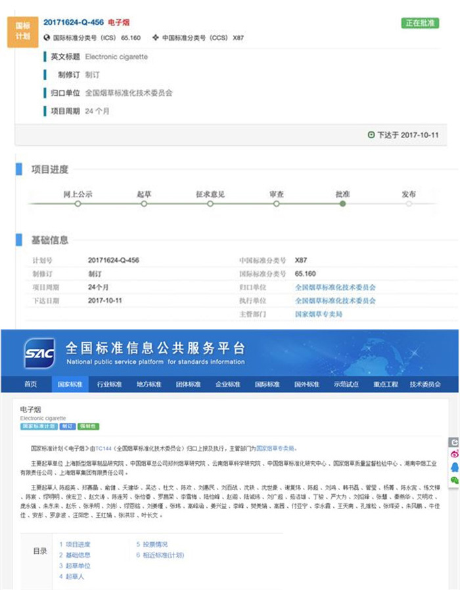Screen dimensions: 460x590
Task: Select the 发布 stage marker on the progress line
Action: (409, 204)
